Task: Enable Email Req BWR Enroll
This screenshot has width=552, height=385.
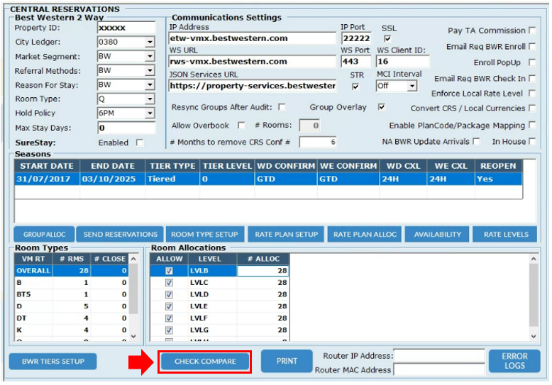Action: pos(532,47)
